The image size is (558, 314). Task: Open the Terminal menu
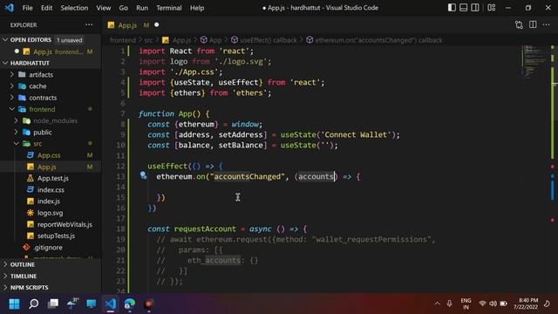168,8
